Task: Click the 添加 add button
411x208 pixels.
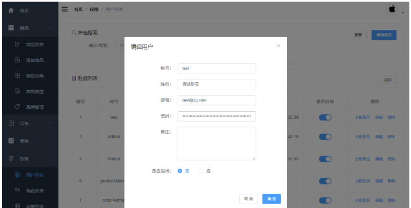Action: point(388,80)
